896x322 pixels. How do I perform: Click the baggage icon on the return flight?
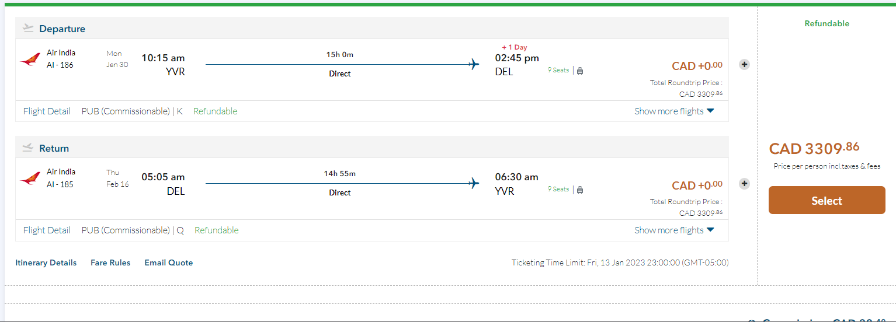[x=580, y=190]
